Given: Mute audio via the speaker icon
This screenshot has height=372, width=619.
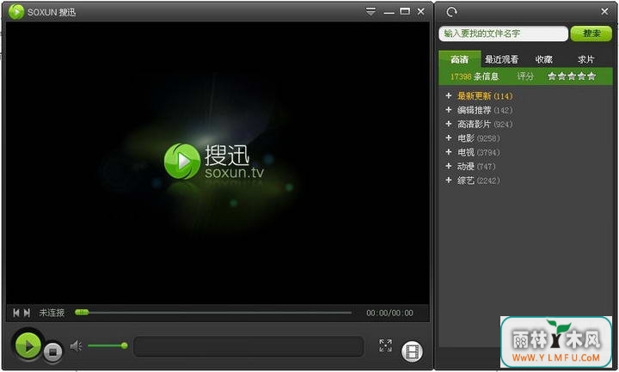Looking at the screenshot, I should coord(76,346).
